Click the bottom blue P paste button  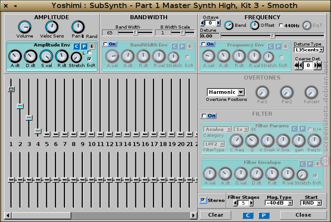(x=264, y=215)
